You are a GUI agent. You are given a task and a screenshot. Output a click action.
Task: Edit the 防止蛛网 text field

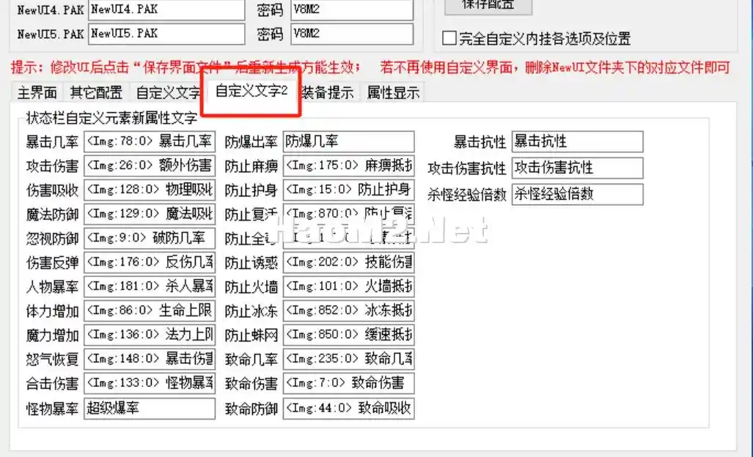coord(349,335)
